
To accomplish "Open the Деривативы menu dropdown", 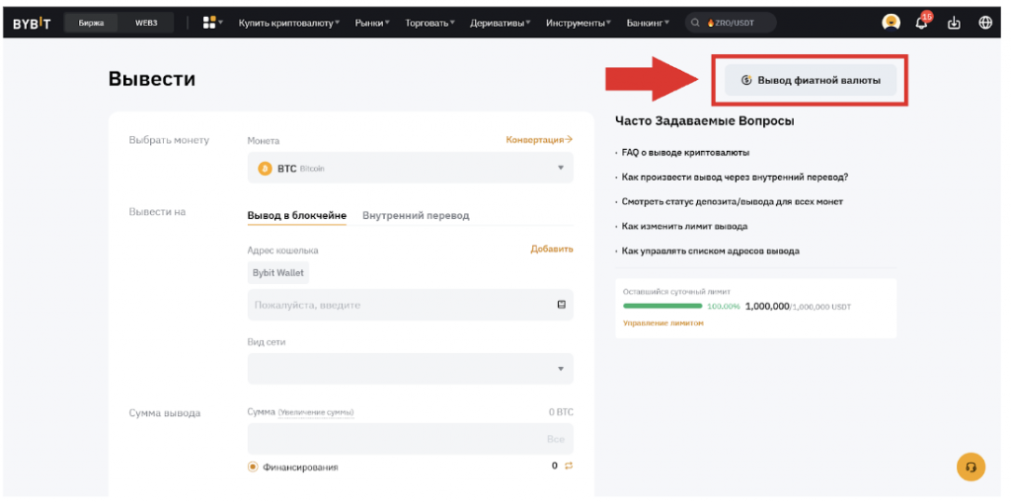I will [x=503, y=23].
